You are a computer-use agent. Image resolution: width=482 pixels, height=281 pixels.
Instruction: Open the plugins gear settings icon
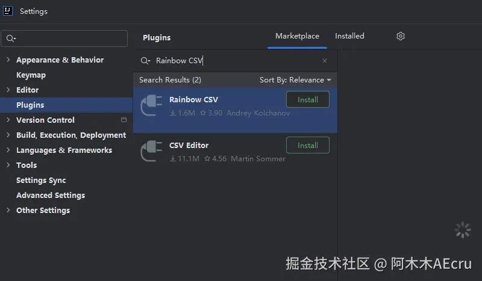(x=400, y=36)
